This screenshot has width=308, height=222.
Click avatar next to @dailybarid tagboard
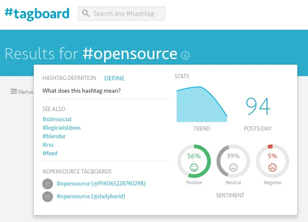[48, 197]
